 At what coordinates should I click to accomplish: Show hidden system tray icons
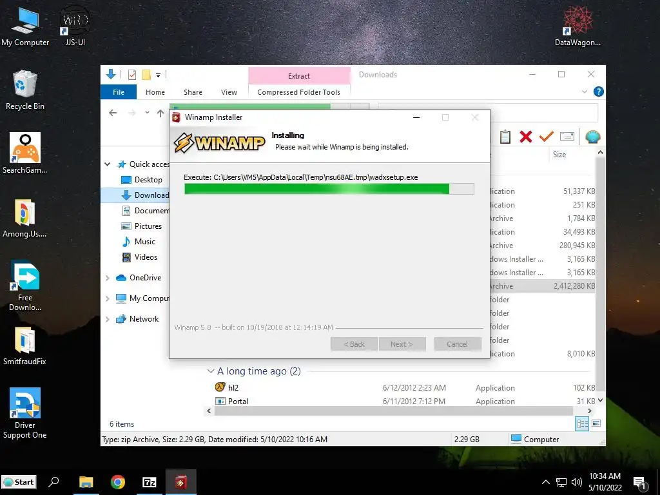point(545,482)
